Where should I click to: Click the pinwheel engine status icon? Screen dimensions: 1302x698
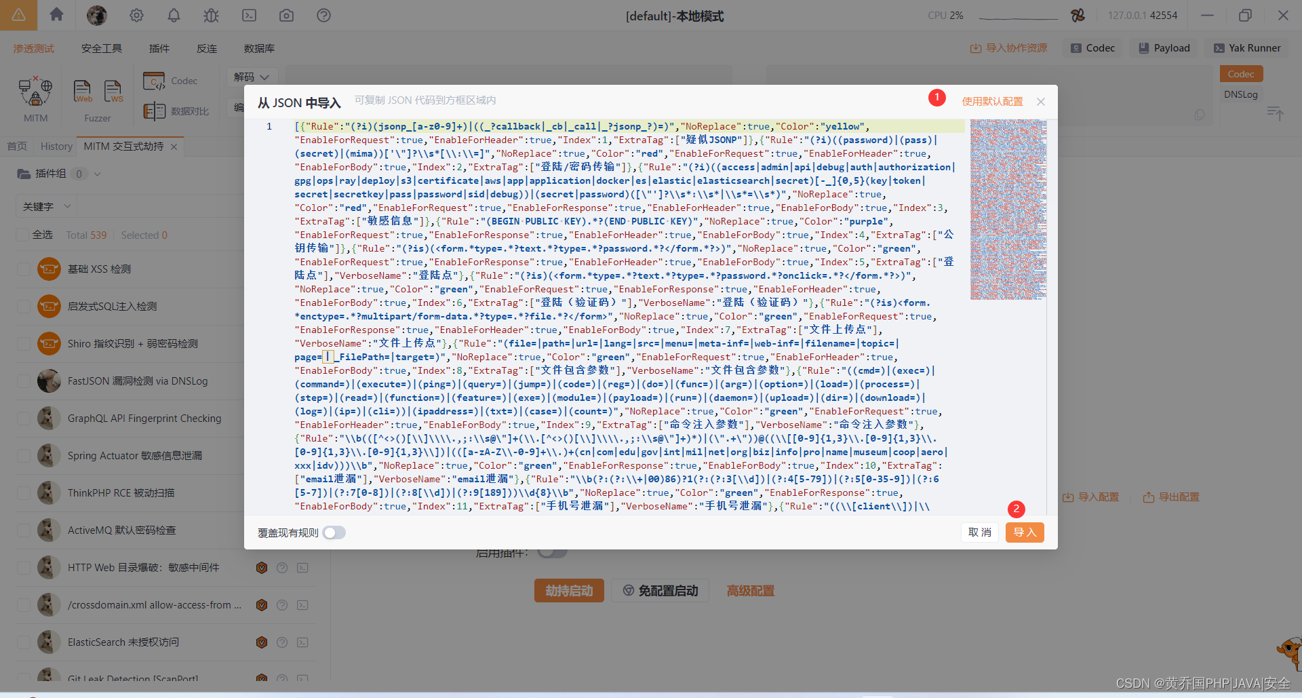pyautogui.click(x=1078, y=15)
